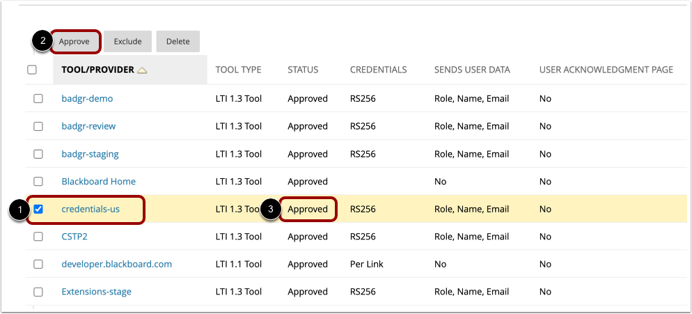The height and width of the screenshot is (314, 692).
Task: Click 'LTI 1.3 Tool' in badgr-review row
Action: coord(238,126)
